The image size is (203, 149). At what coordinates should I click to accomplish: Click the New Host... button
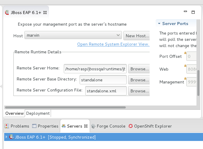[137, 36]
